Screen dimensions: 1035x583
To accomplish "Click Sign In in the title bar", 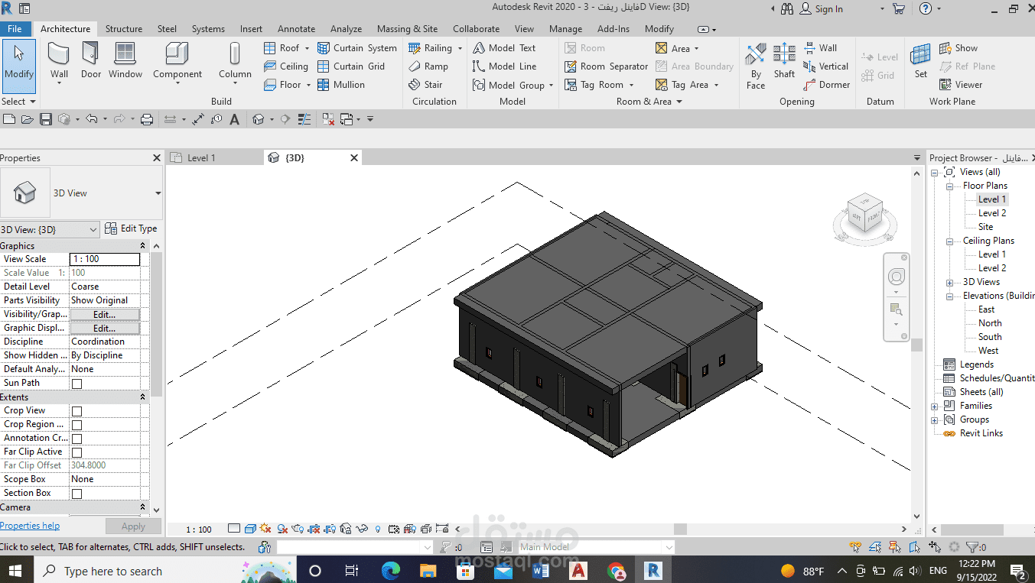I will [x=822, y=9].
